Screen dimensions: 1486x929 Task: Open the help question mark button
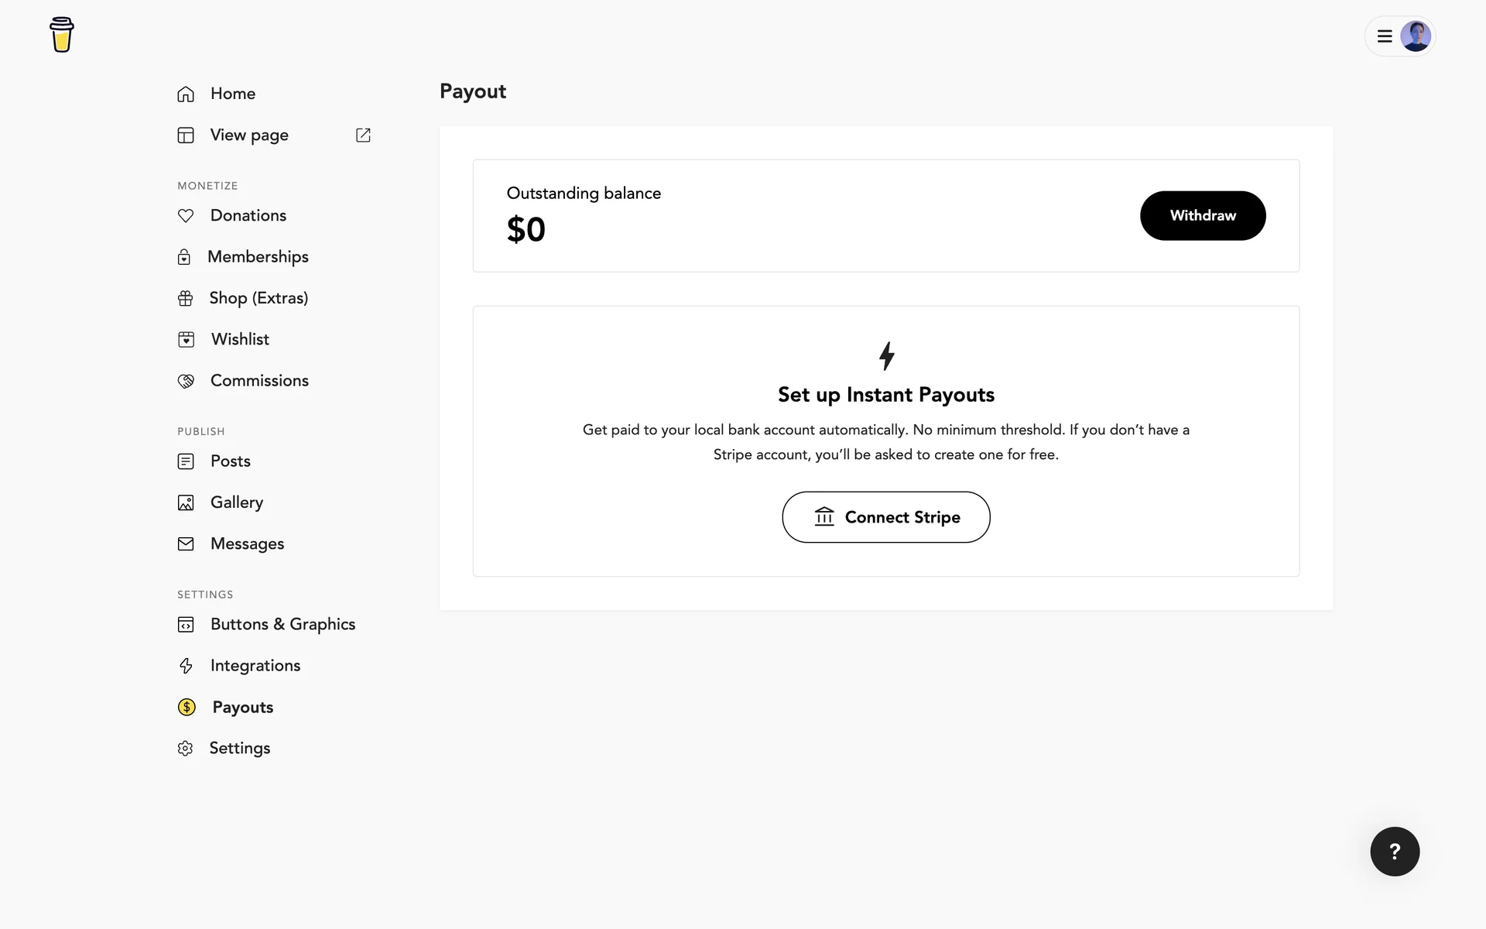coord(1395,852)
